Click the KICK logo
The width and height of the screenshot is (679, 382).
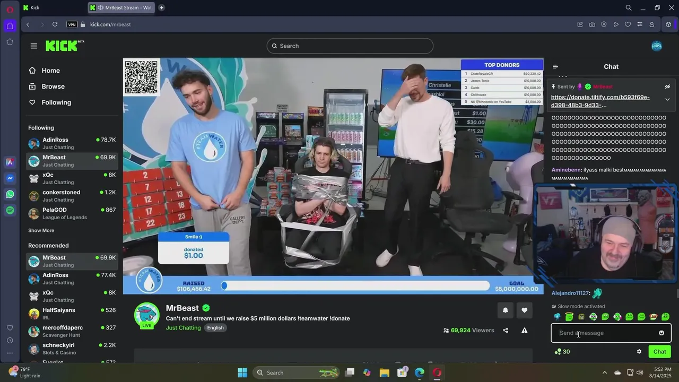[x=64, y=46]
